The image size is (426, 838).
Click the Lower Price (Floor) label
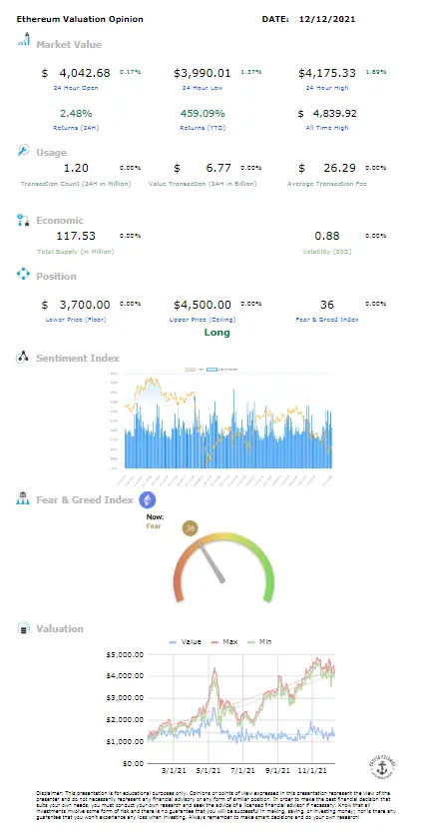(76, 319)
